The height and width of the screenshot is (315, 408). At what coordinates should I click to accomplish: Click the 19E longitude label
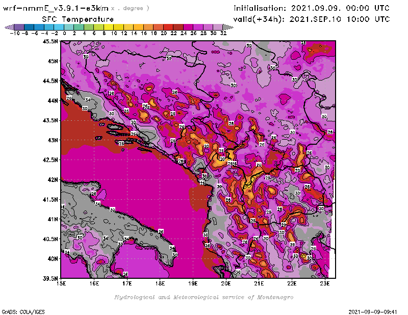coord(193,283)
